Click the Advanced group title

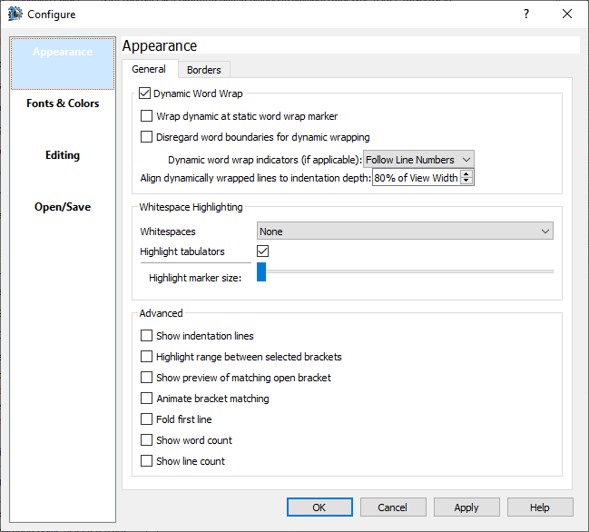point(162,313)
